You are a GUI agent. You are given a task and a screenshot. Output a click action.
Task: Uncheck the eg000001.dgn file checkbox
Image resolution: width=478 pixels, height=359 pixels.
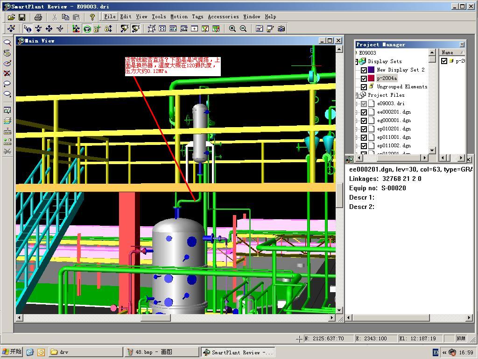[x=364, y=121]
